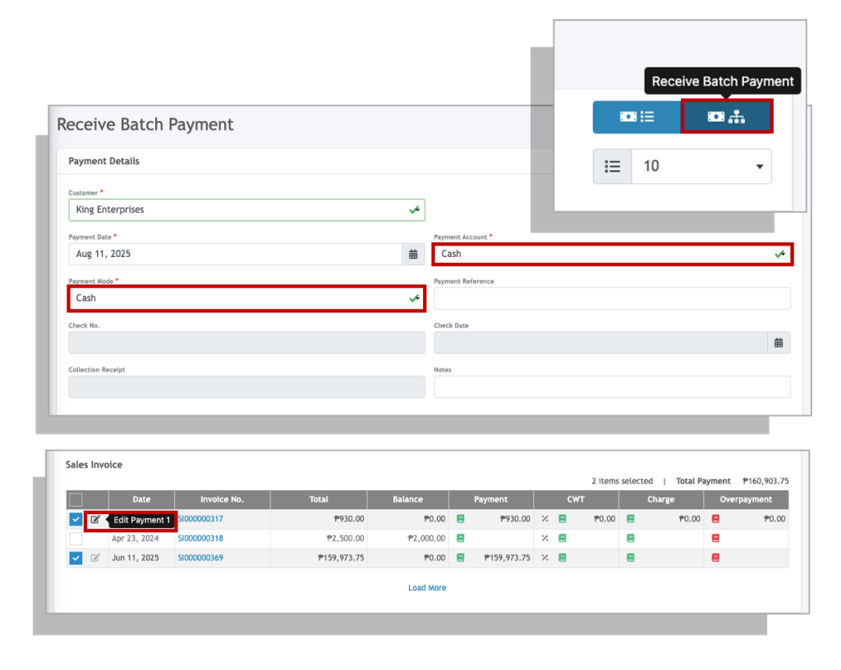Click green Charge icon for SI000000318
The width and height of the screenshot is (841, 670).
(631, 538)
